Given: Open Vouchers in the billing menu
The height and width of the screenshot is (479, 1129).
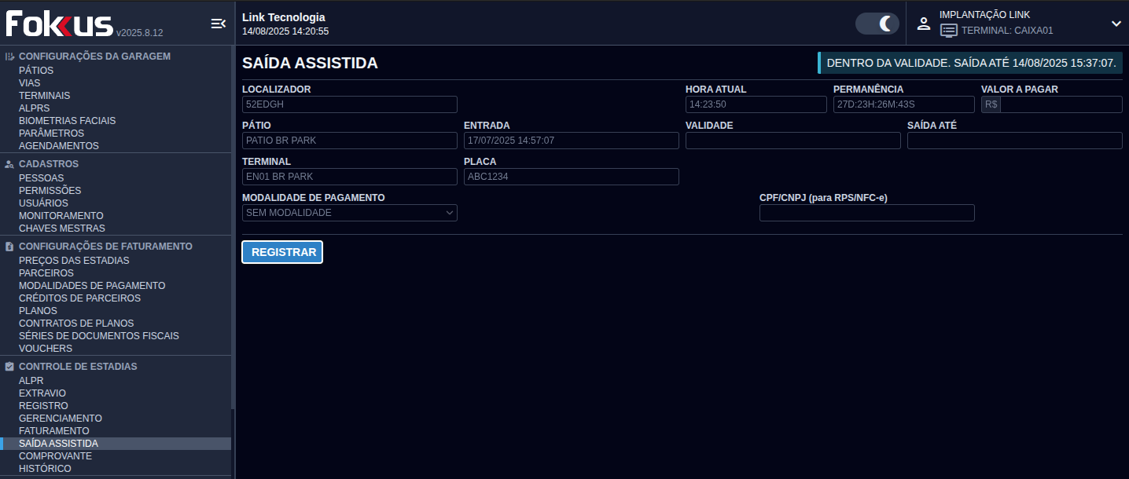Looking at the screenshot, I should coord(45,349).
